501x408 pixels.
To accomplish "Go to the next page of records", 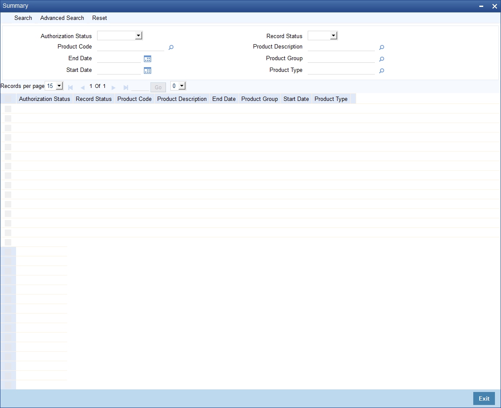I will click(x=114, y=87).
